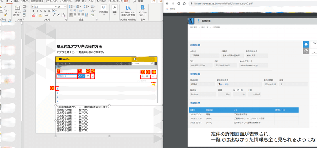Clear all formatting icon
317x148 pixels.
pyautogui.click(x=64, y=15)
